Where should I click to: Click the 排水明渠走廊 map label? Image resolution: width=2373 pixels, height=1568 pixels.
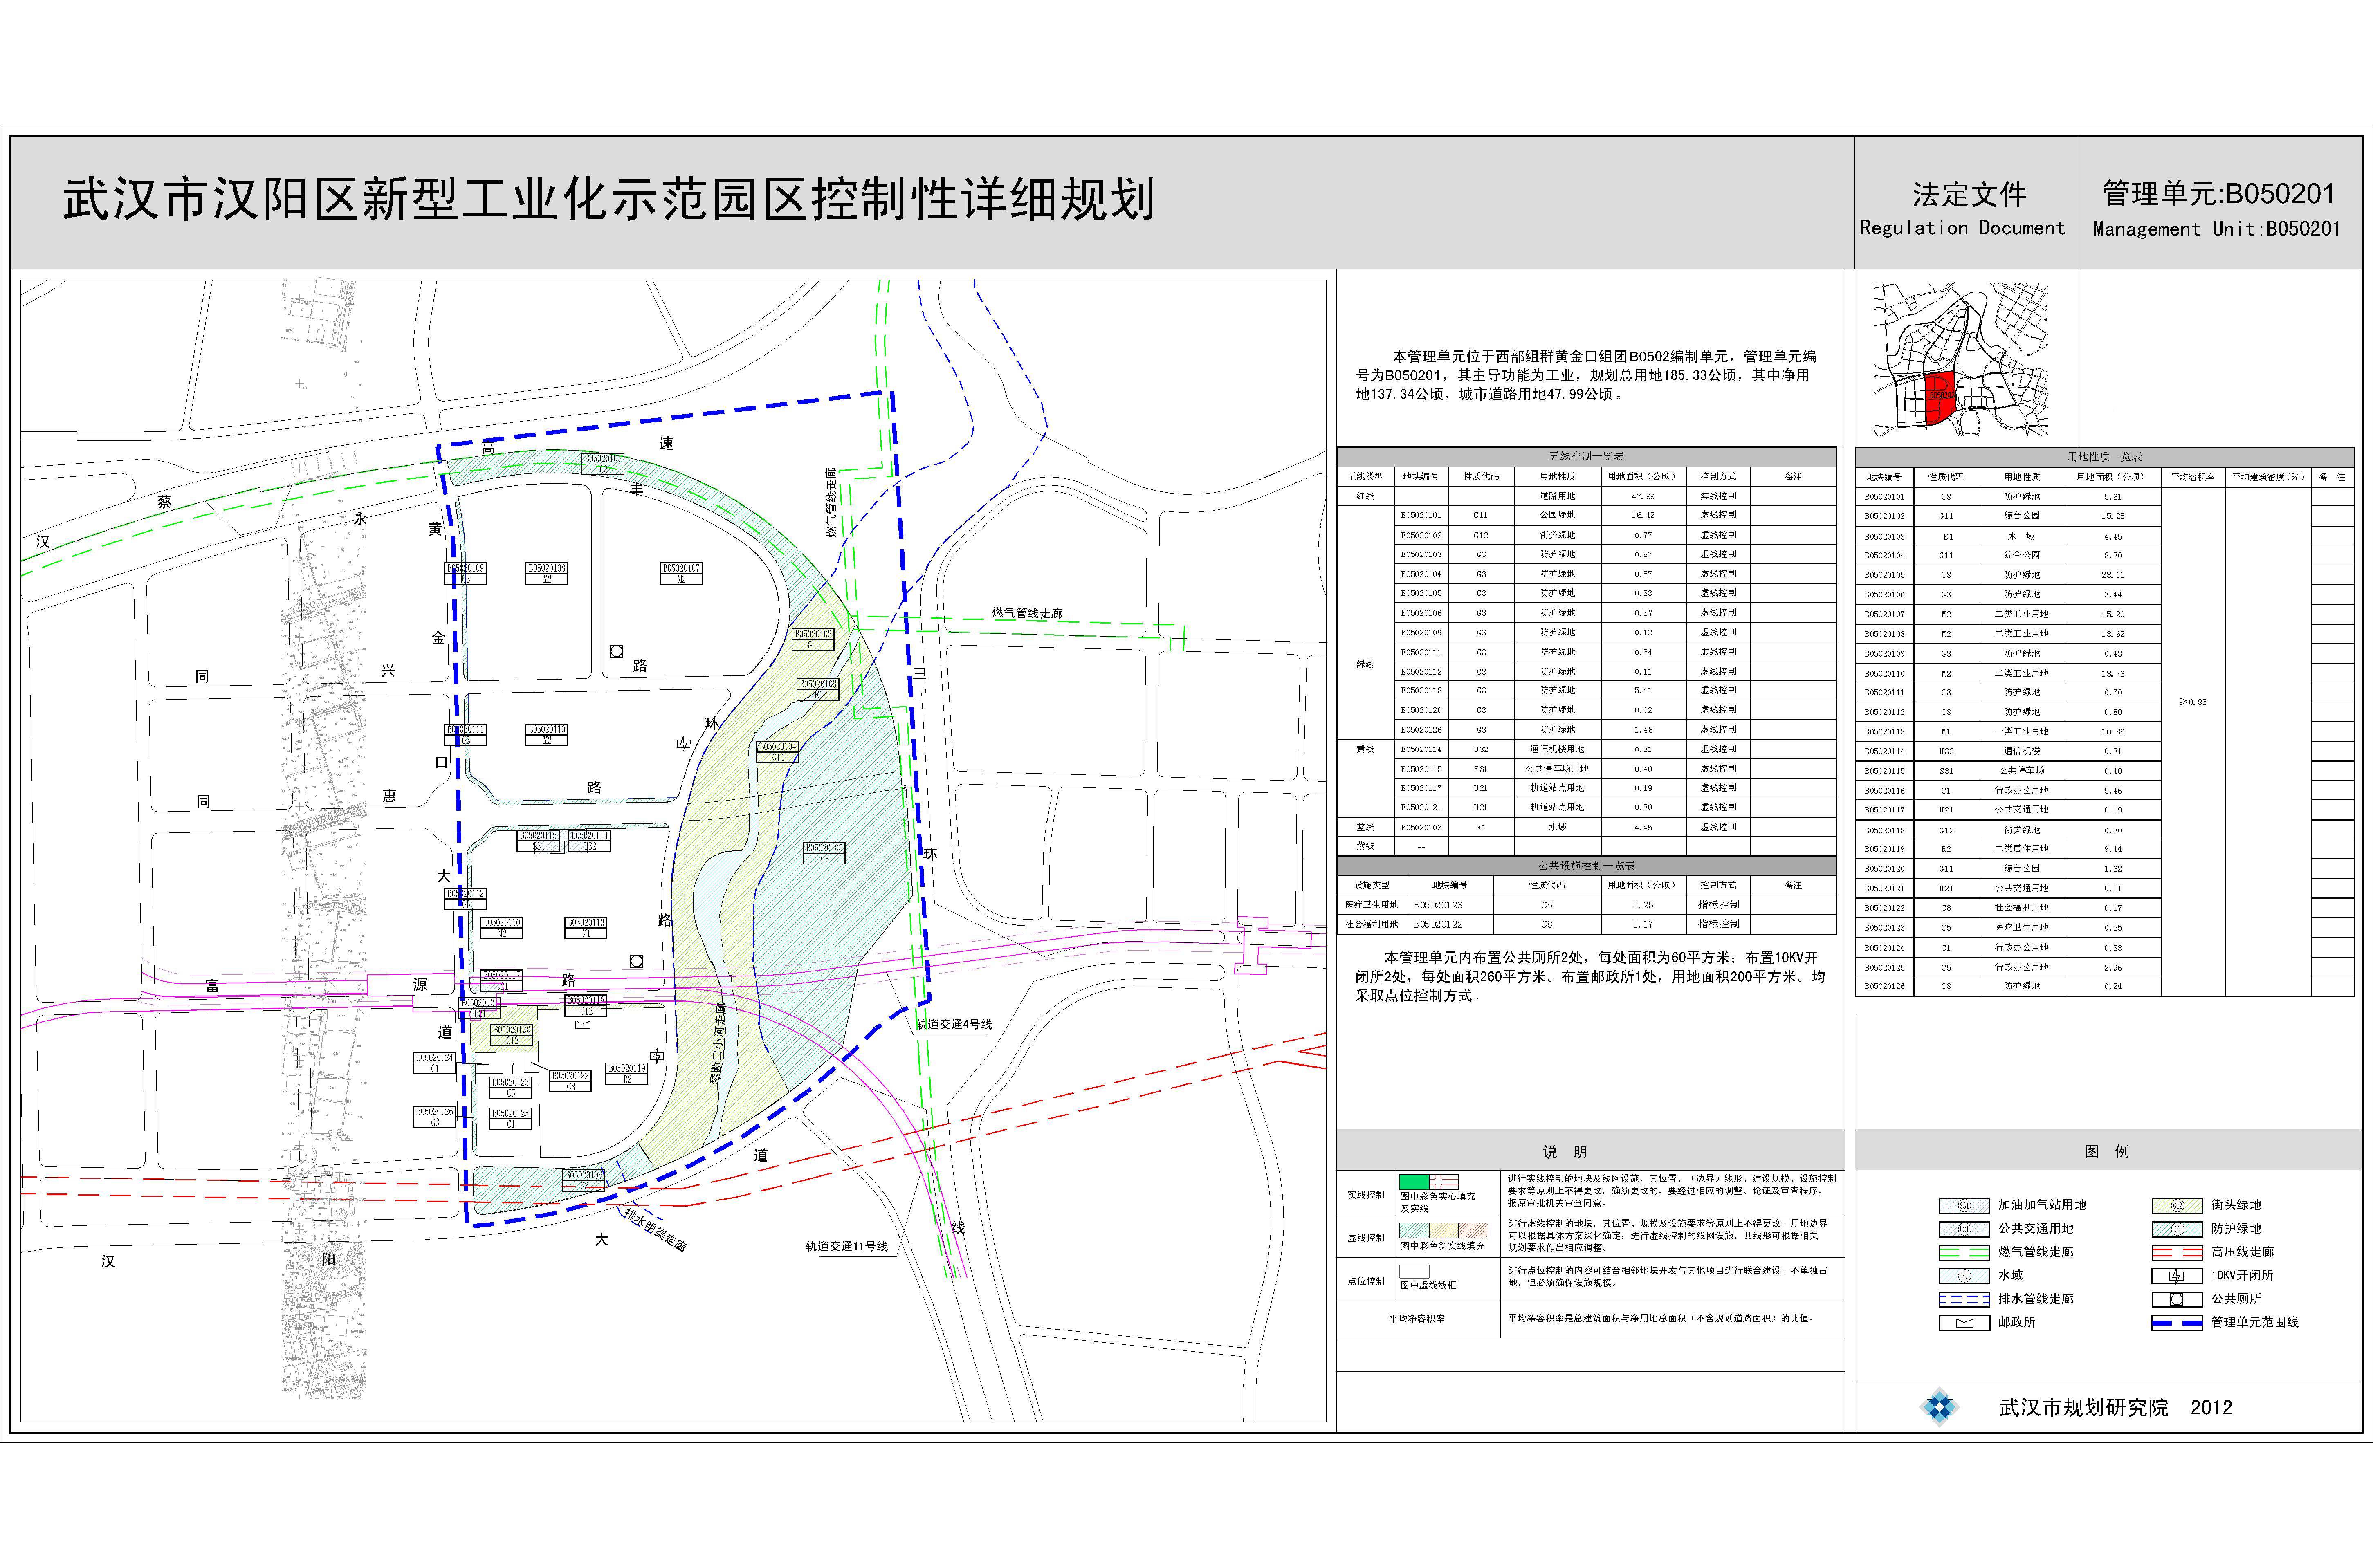point(655,1230)
